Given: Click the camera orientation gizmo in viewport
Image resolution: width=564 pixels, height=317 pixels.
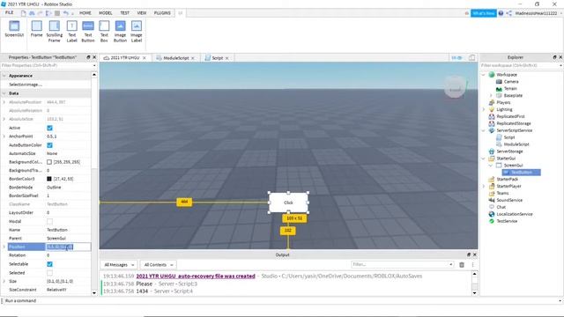Looking at the screenshot, I should pos(455,86).
